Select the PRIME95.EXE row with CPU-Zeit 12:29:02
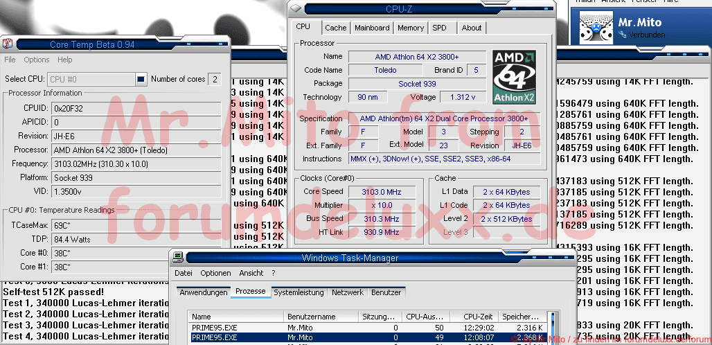Viewport: 712px width, 345px height. point(367,327)
